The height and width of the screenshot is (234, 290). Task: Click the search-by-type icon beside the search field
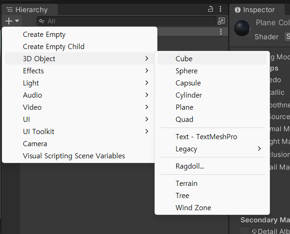coord(221,21)
